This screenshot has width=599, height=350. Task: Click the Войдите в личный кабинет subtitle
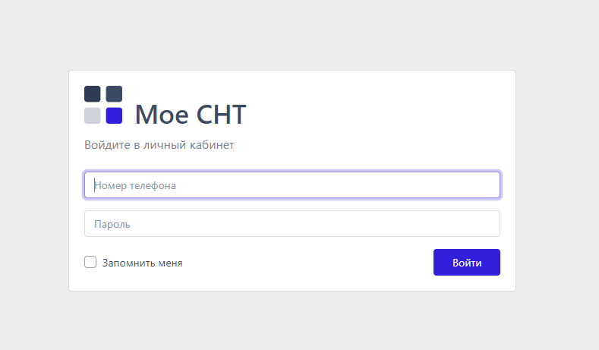pyautogui.click(x=159, y=145)
